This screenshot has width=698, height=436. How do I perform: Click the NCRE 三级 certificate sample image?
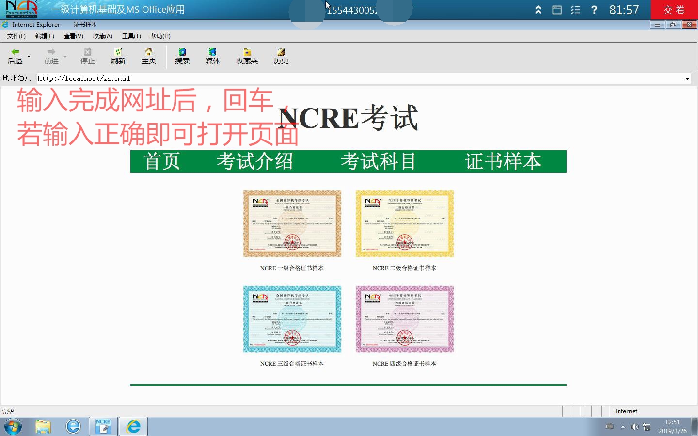pyautogui.click(x=292, y=319)
